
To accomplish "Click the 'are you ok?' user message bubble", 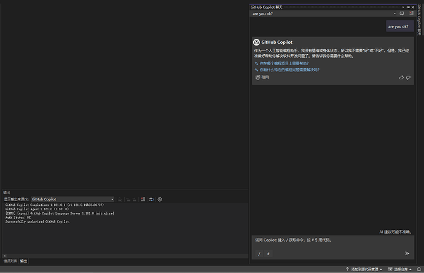I will click(399, 26).
